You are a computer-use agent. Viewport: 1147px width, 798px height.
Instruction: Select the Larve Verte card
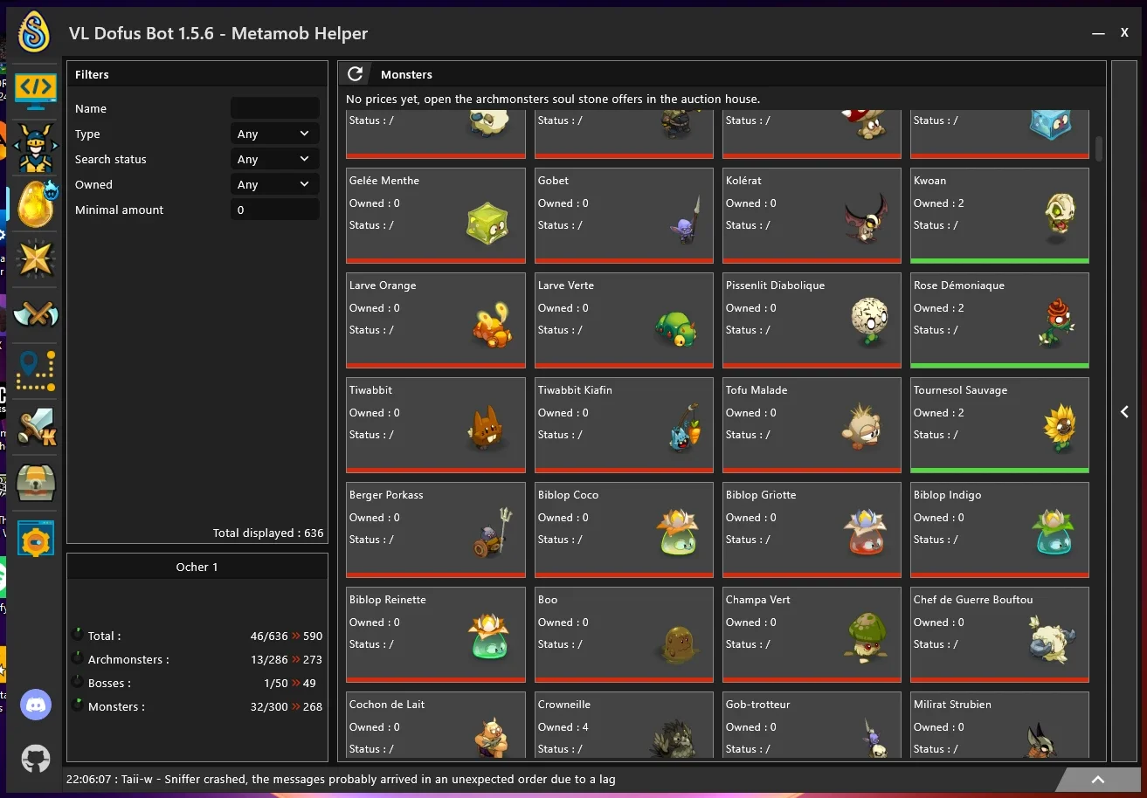(624, 320)
